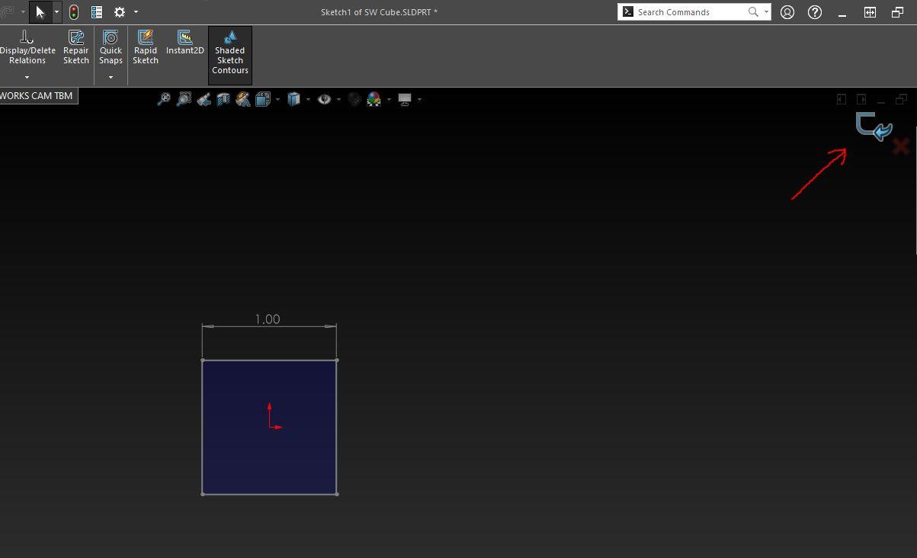Open Quick Snaps tool
The image size is (917, 558).
pos(111,47)
